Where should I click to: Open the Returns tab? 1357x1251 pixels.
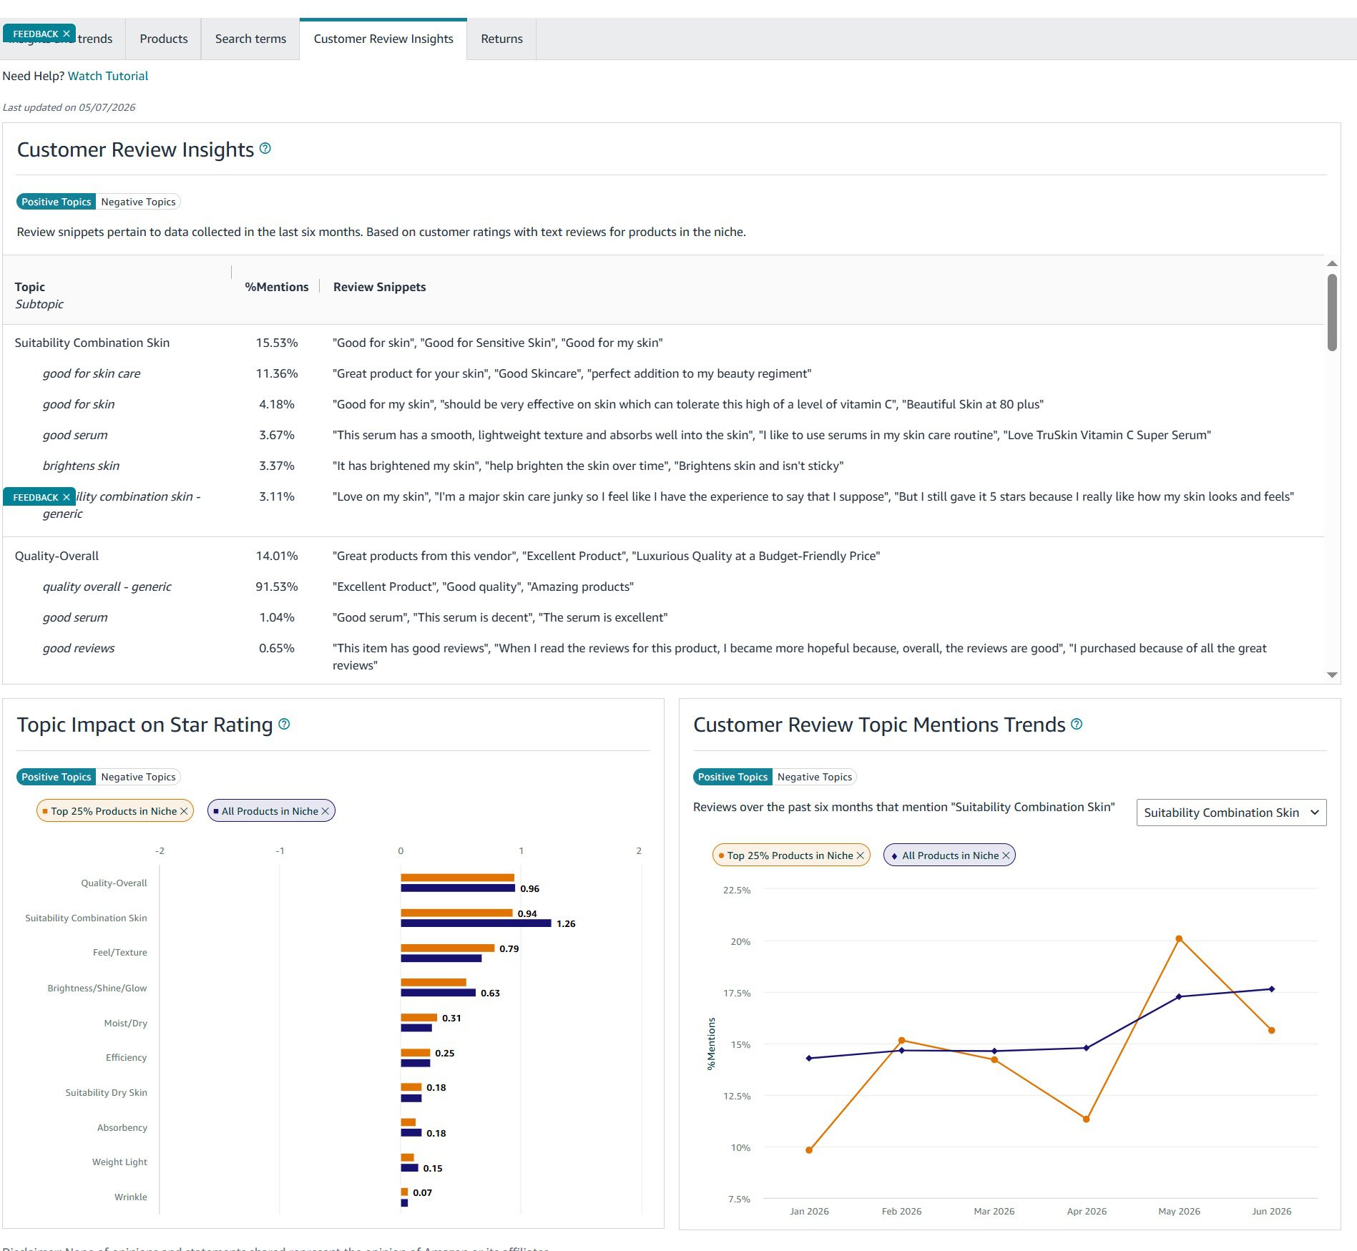(501, 39)
